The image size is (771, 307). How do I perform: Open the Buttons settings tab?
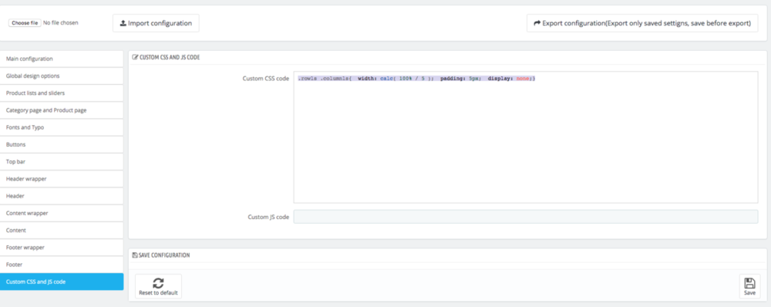62,145
